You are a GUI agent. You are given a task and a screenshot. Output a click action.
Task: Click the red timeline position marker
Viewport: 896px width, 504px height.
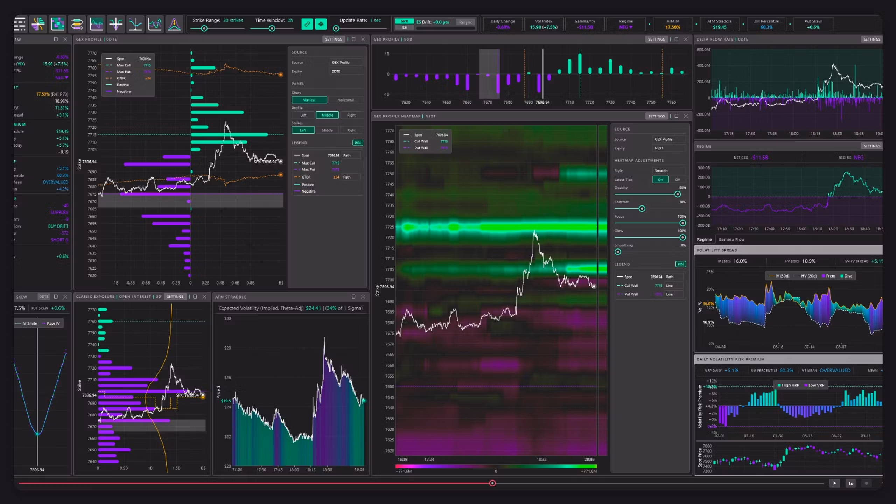coord(492,483)
